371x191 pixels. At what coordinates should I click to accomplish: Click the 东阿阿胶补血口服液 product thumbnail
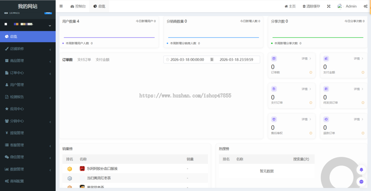(x=82, y=168)
